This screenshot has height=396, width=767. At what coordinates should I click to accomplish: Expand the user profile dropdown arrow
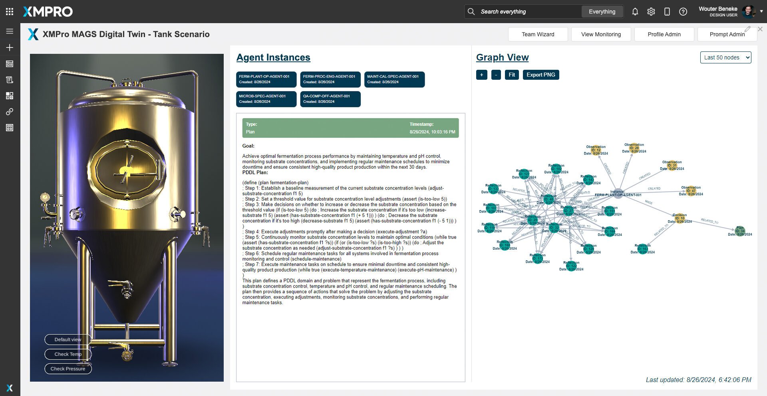coord(761,12)
